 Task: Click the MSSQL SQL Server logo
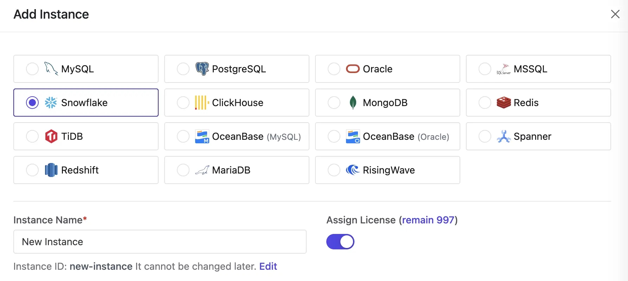[x=504, y=69]
